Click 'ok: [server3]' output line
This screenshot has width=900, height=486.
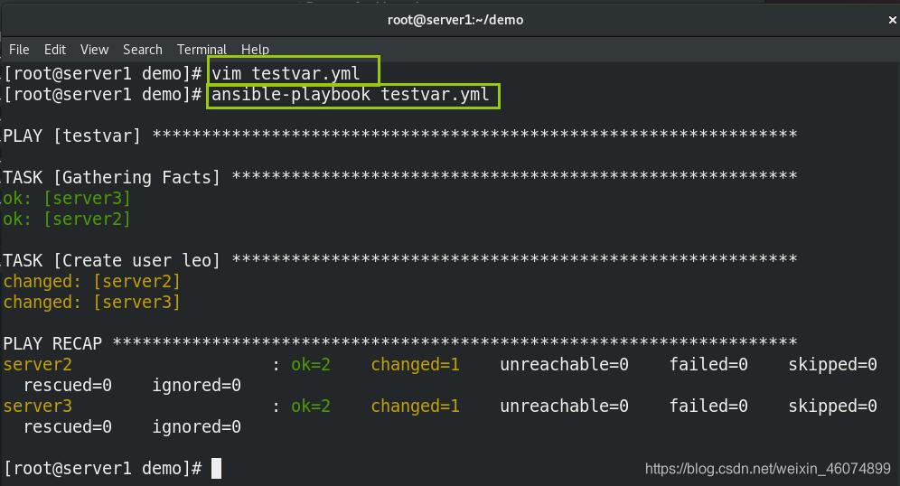point(67,198)
